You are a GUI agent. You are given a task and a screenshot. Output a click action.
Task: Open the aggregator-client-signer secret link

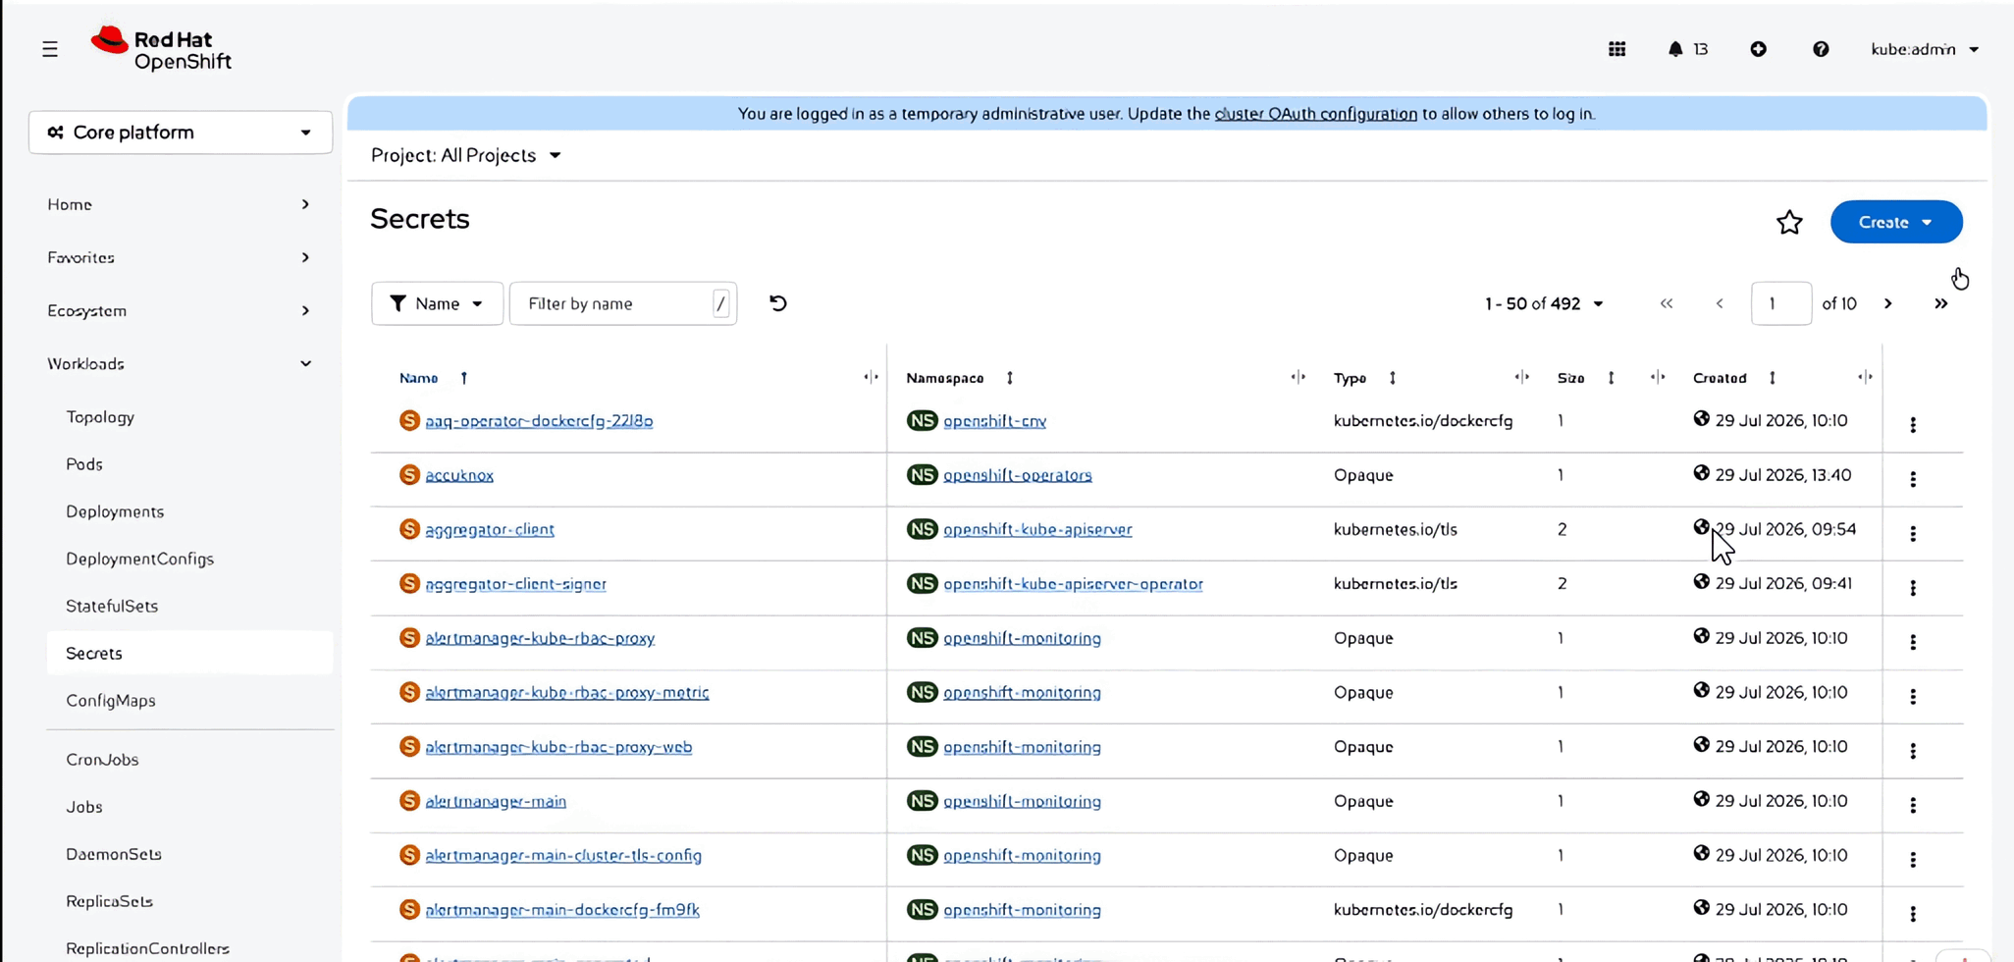(515, 584)
